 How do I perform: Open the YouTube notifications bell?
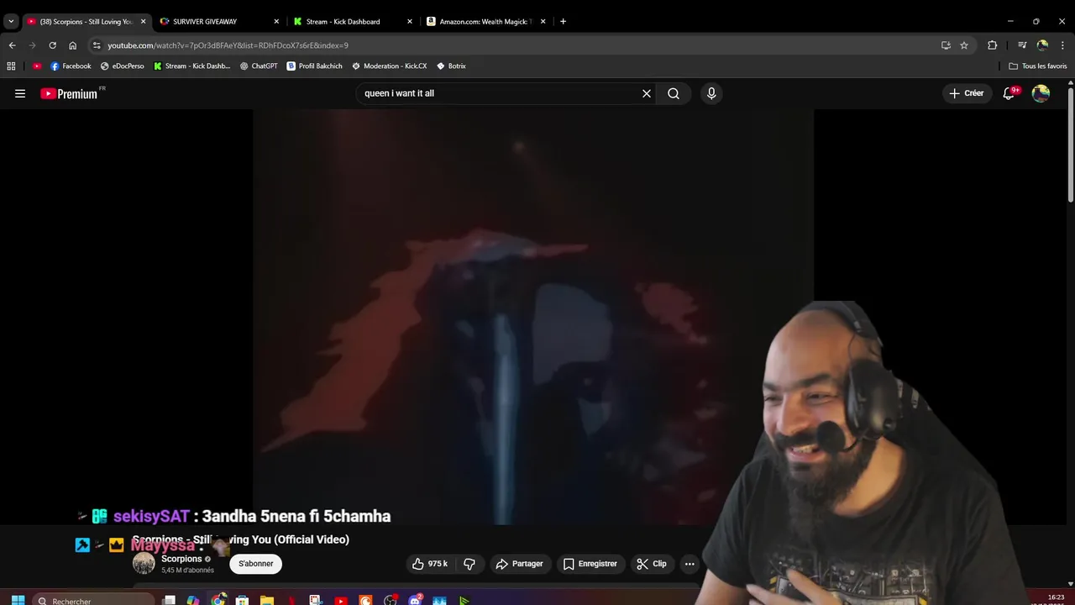point(1009,93)
